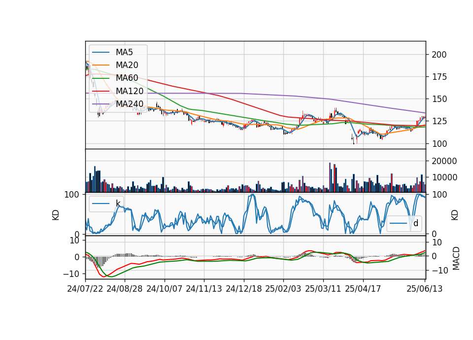Click the 100 tick on the price axis
Screen dimensions: 473x340
pos(439,143)
